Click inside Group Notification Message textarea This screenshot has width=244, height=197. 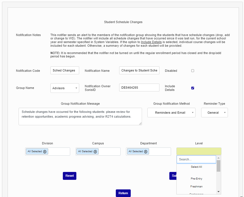pyautogui.click(x=80, y=116)
